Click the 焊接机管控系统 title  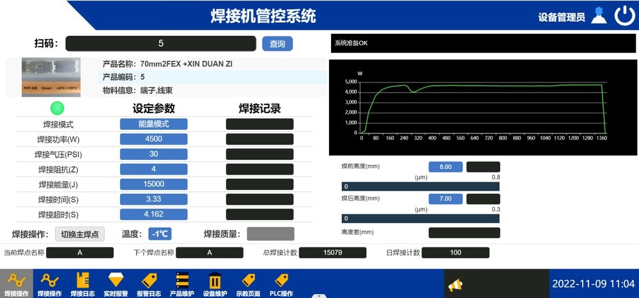tap(263, 16)
